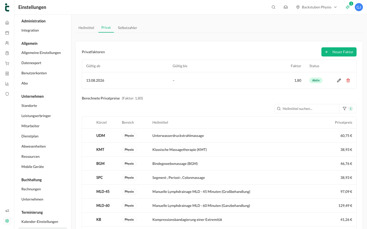Open the filter funnel with badge 1
The height and width of the screenshot is (229, 367).
348,109
